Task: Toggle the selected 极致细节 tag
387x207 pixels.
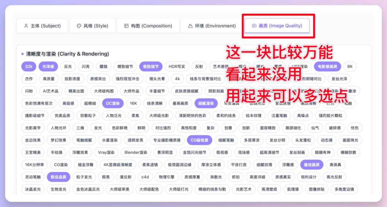Action: 151,67
